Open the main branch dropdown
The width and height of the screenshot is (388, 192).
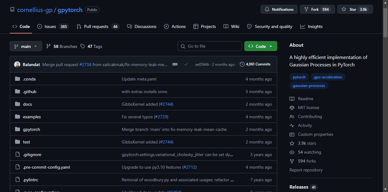tap(26, 46)
